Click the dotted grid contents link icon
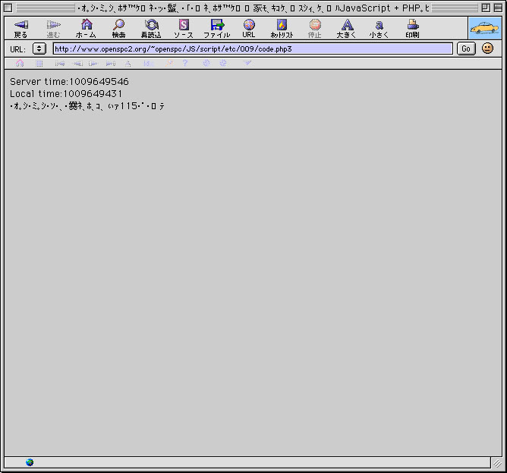This screenshot has height=473, width=507. click(39, 63)
